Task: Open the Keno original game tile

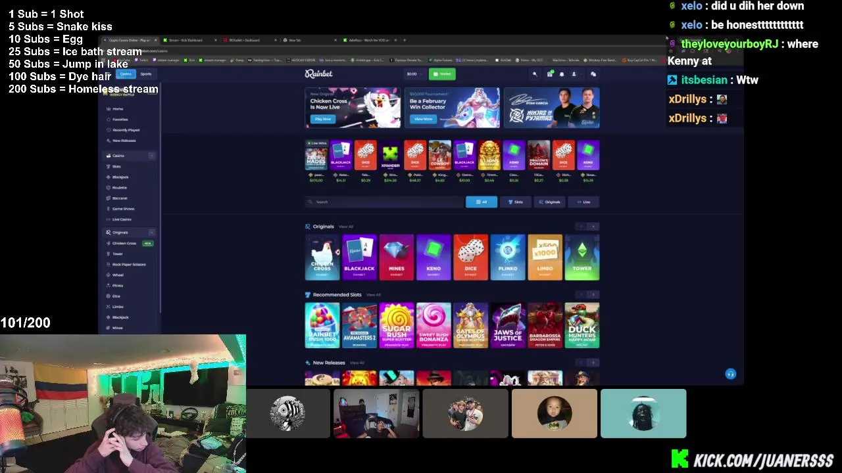Action: pos(433,257)
